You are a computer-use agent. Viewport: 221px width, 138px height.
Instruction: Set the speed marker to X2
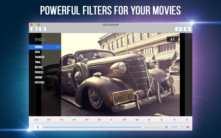(x=149, y=120)
